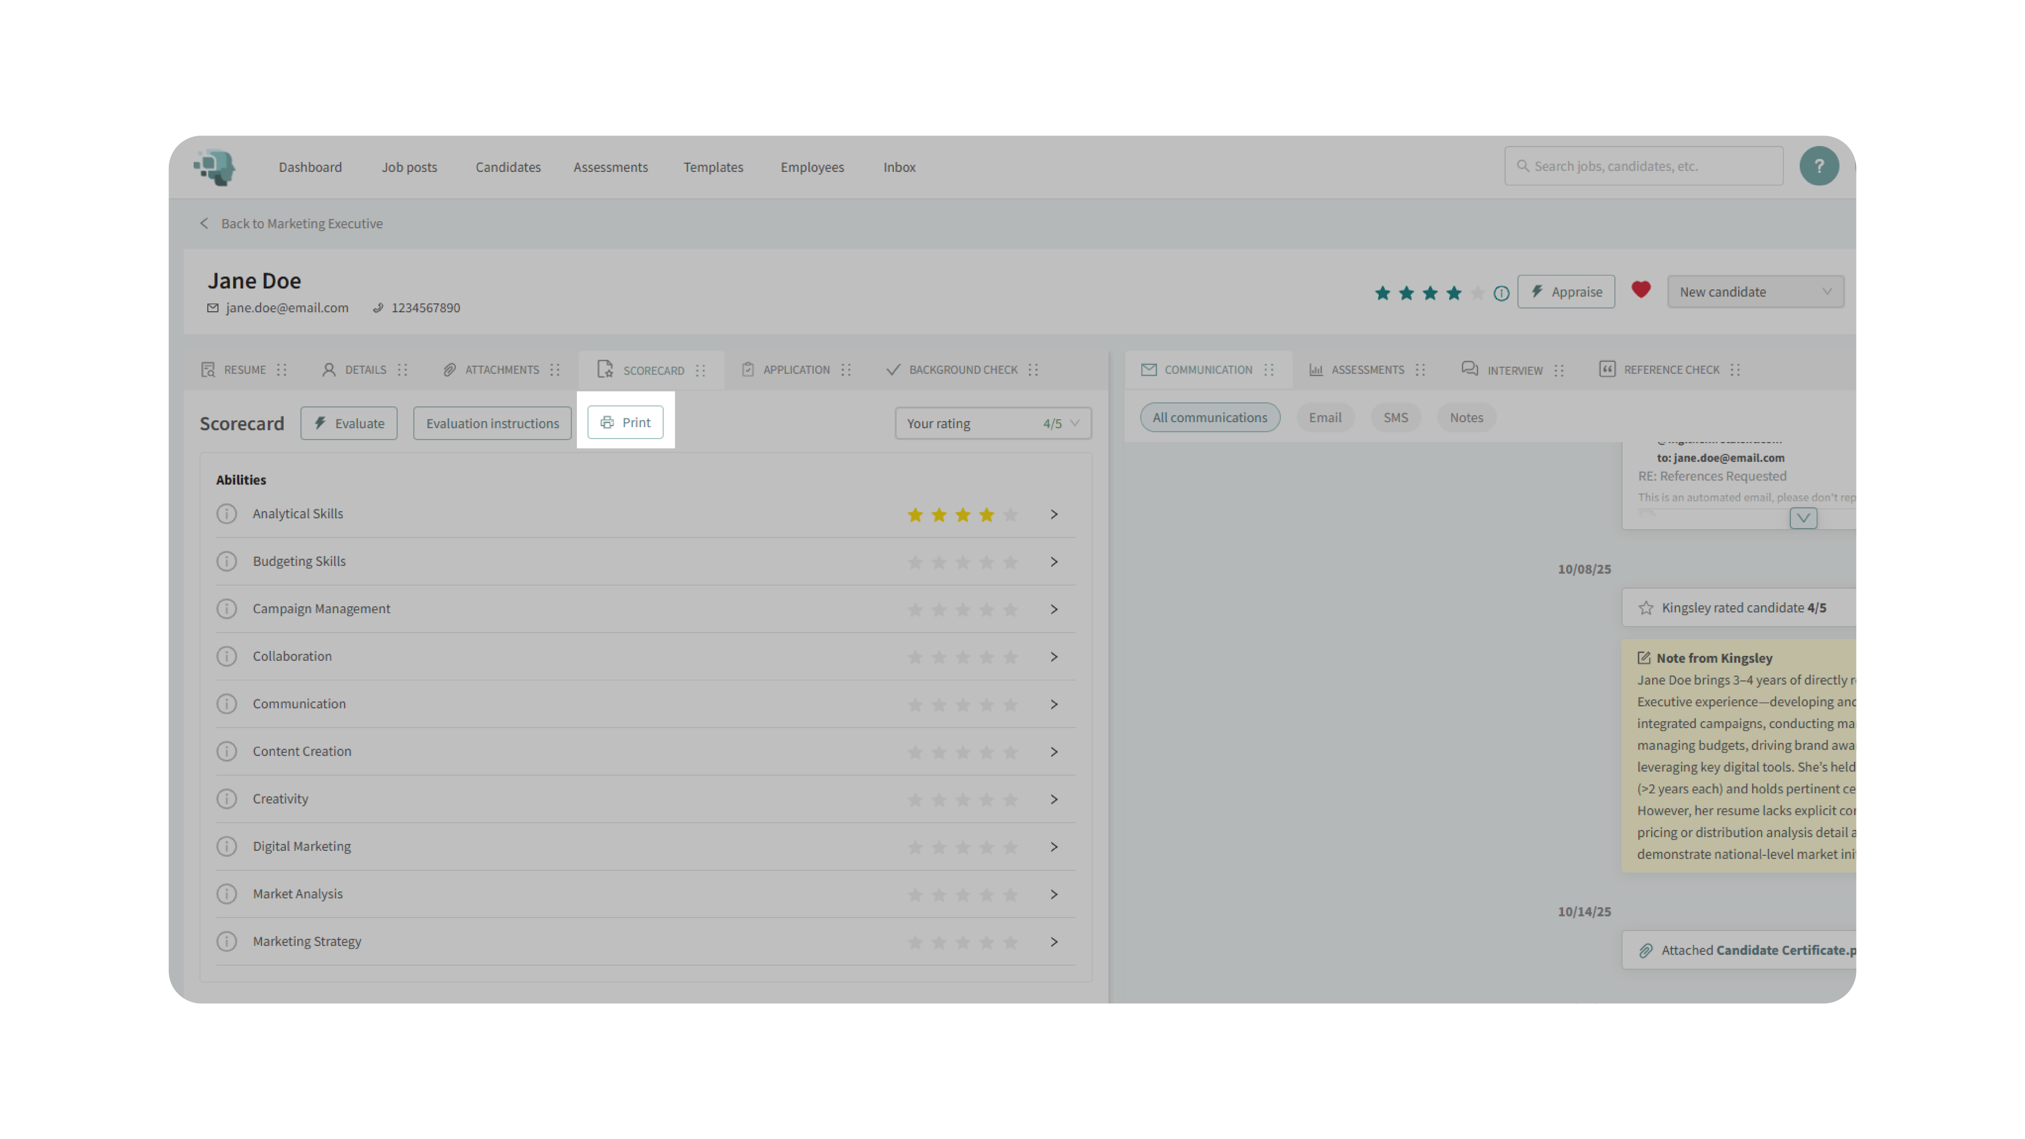Click the search jobs and candidates field
The height and width of the screenshot is (1139, 2025).
[1643, 166]
